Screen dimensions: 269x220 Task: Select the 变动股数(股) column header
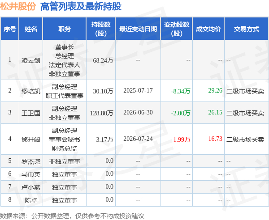[177, 29]
